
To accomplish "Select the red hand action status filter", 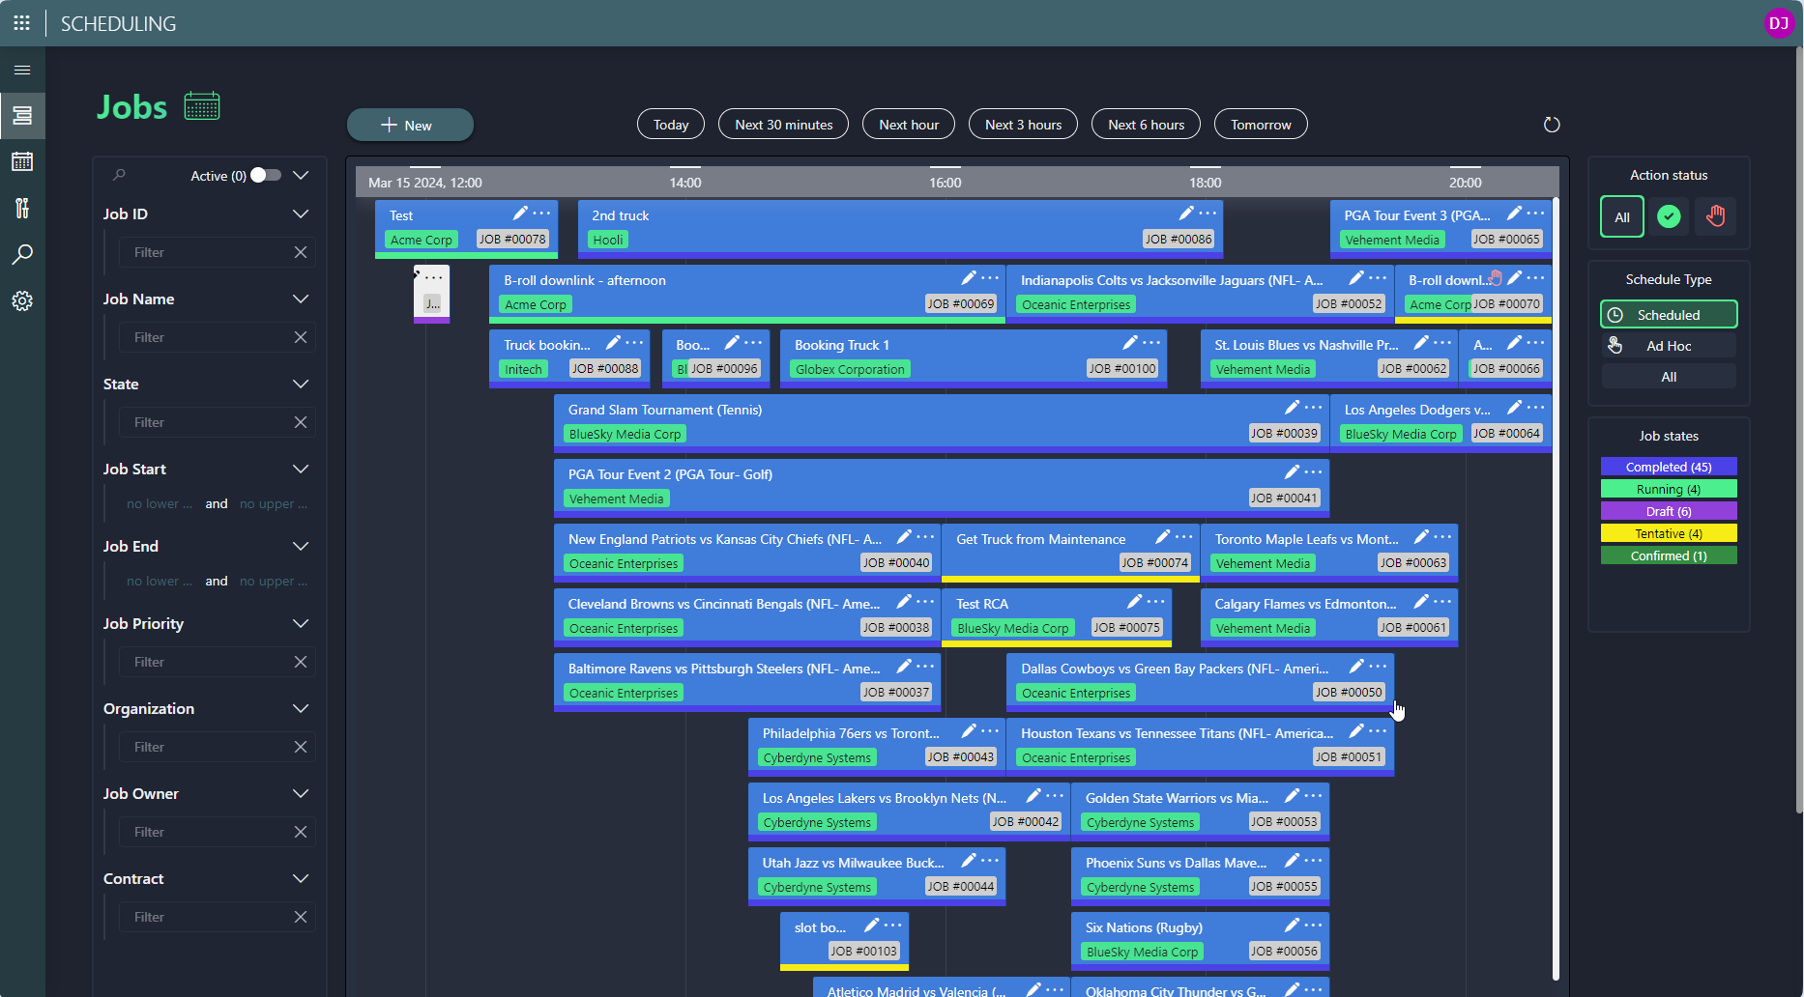I will (x=1715, y=216).
